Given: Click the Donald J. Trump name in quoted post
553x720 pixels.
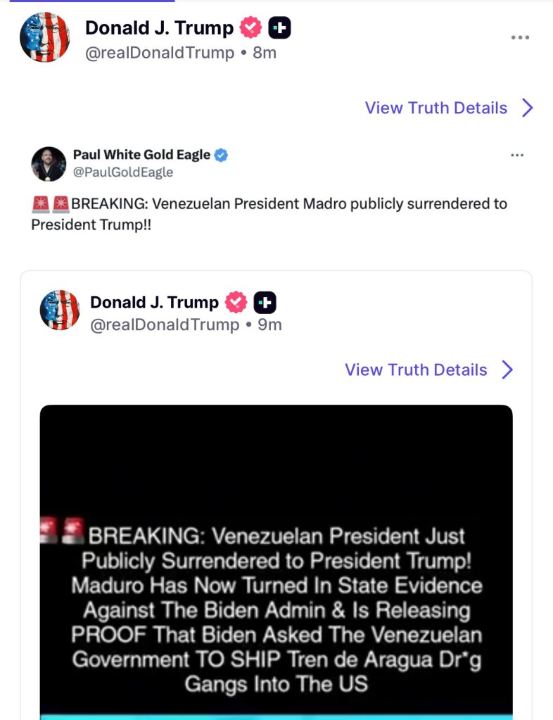Looking at the screenshot, I should [154, 303].
